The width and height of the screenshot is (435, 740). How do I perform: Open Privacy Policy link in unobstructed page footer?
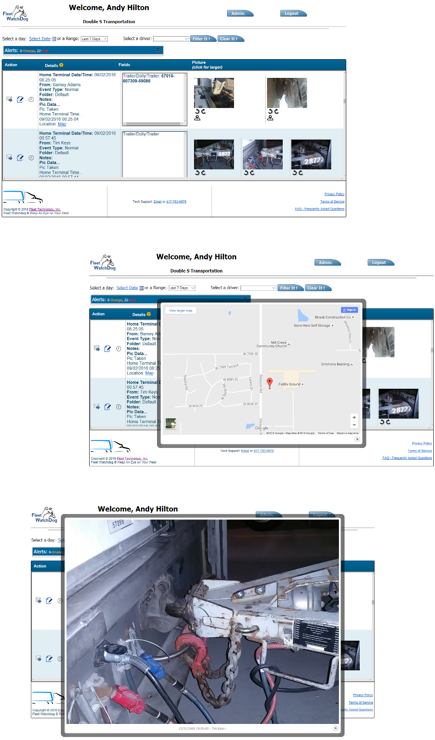coord(335,194)
